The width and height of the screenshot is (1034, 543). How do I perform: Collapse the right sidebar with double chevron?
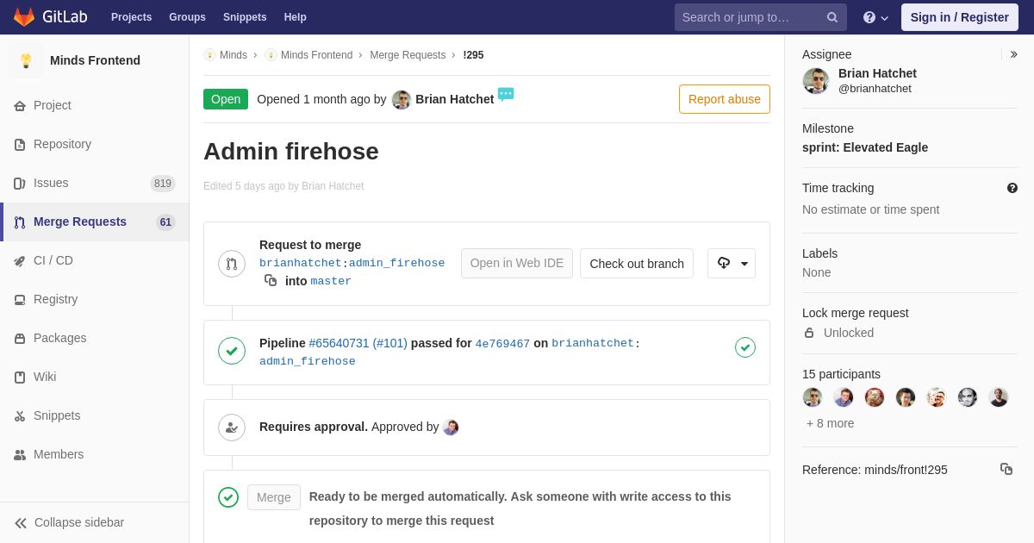1013,54
